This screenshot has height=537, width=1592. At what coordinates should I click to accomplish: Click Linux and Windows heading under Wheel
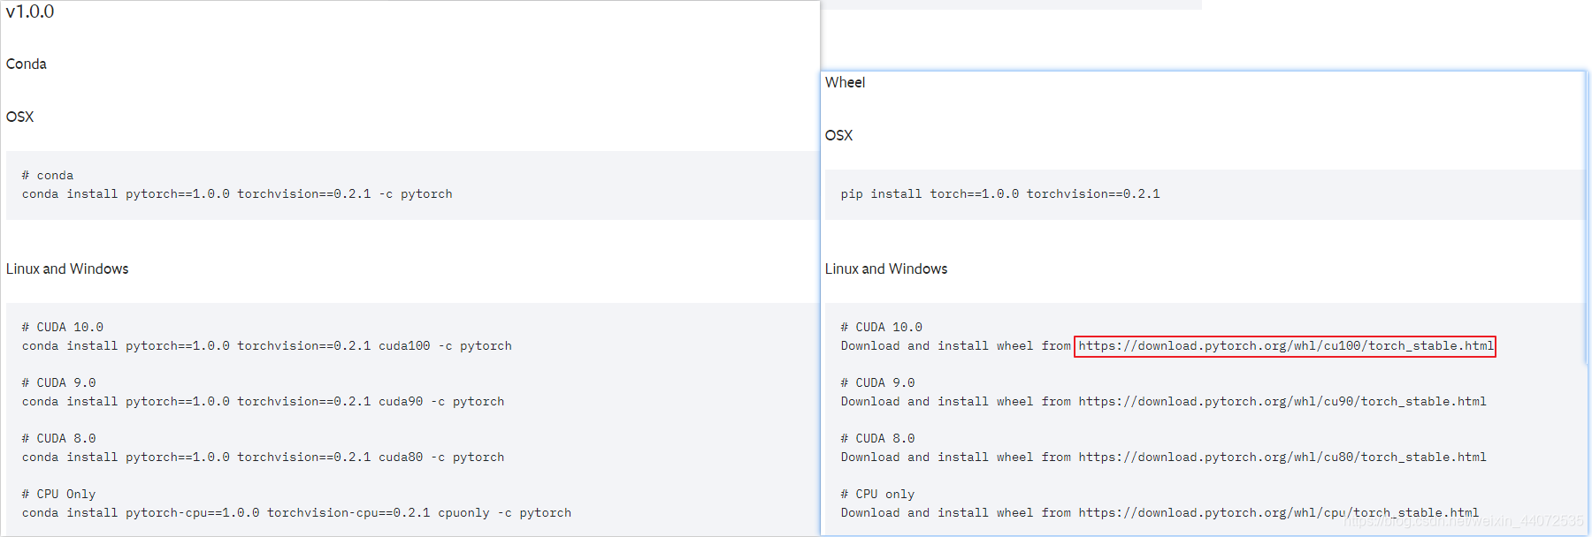886,268
